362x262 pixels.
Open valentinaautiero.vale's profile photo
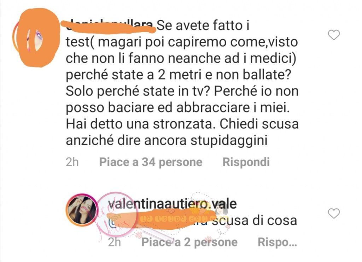(x=82, y=210)
